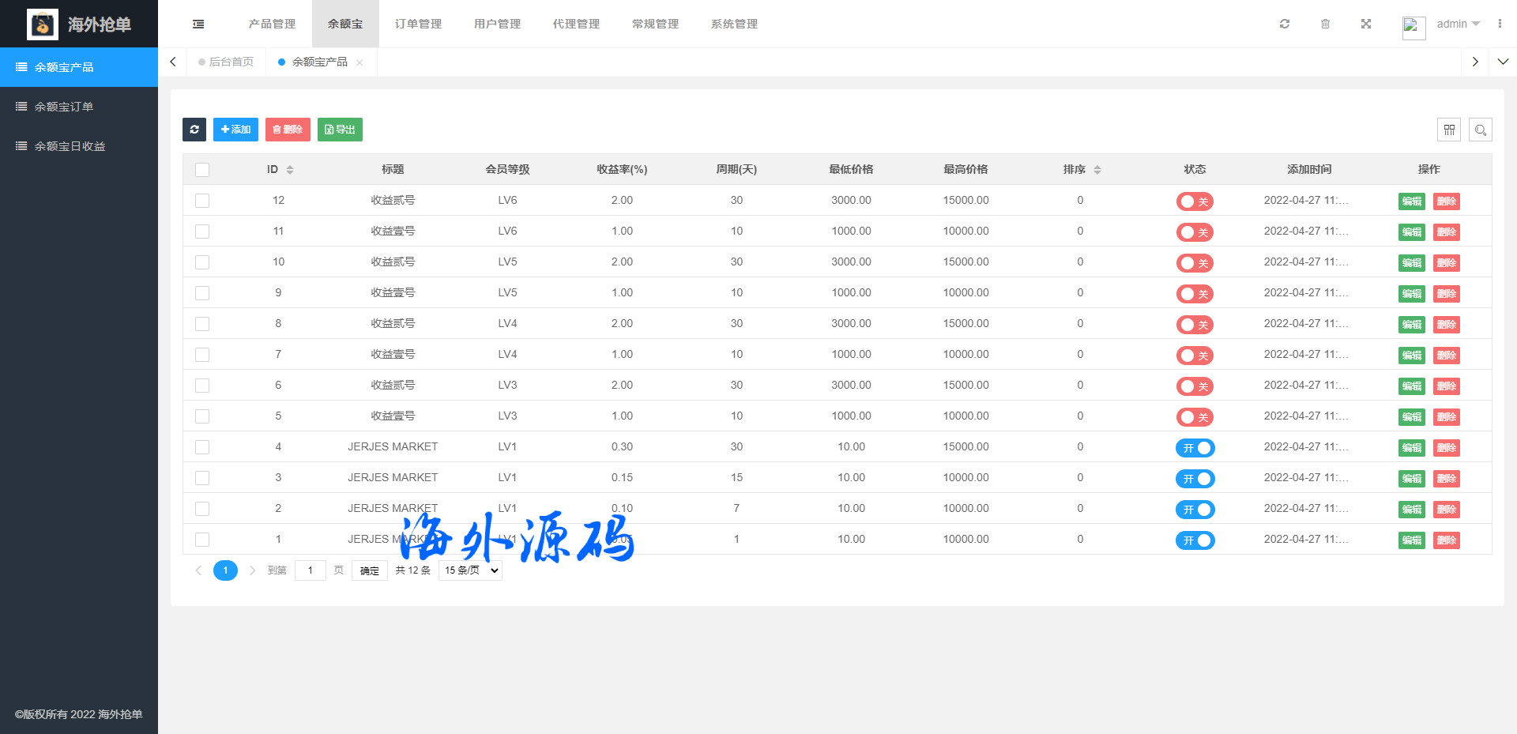Image resolution: width=1517 pixels, height=734 pixels.
Task: Click the trash clear-cache icon in header
Action: [1325, 24]
